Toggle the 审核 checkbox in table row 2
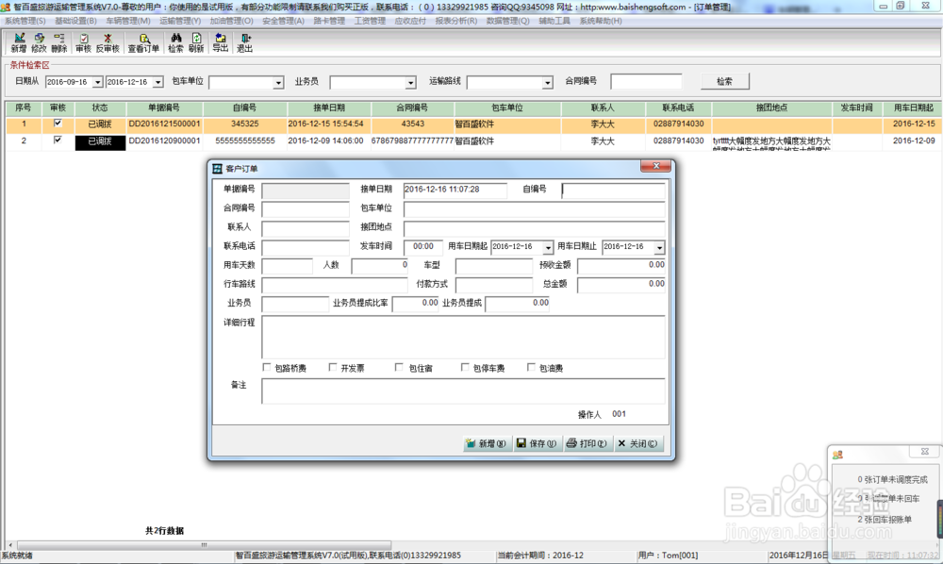 (x=58, y=141)
